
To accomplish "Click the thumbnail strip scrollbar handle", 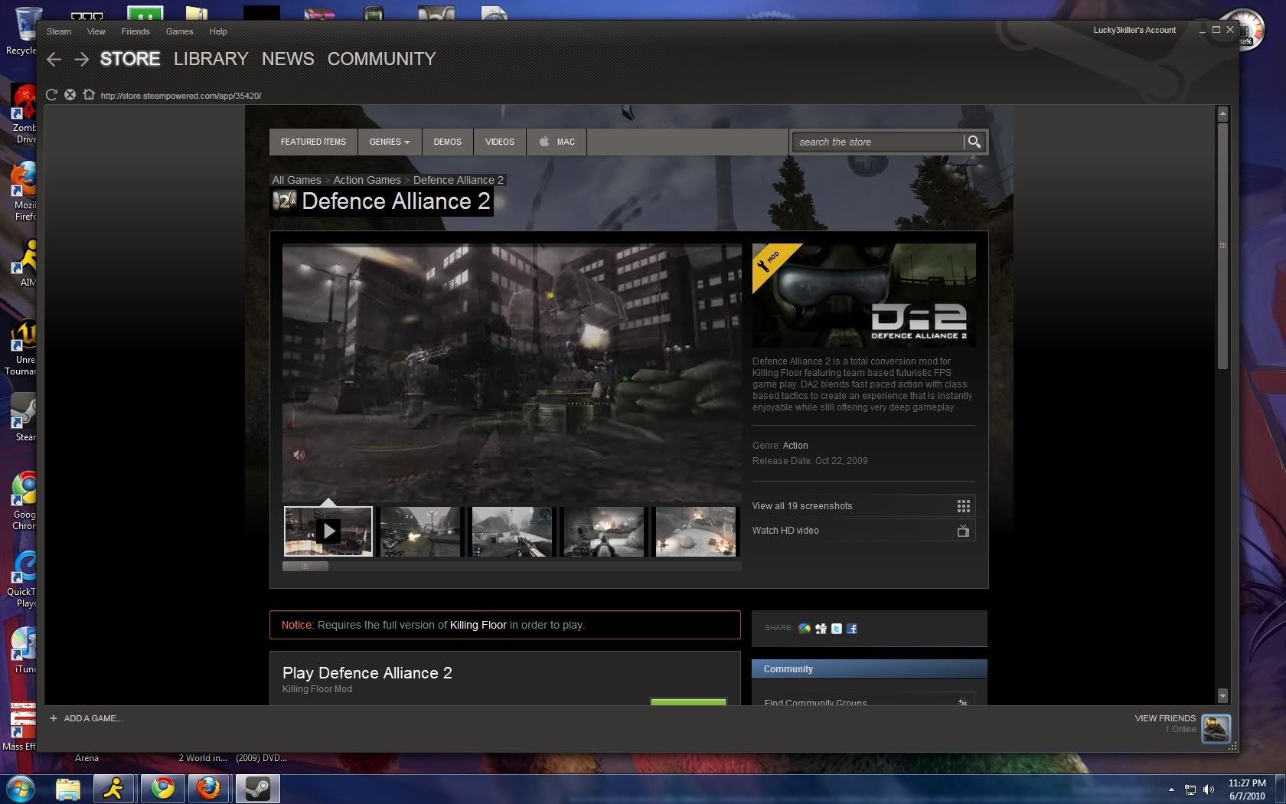I will 305,567.
